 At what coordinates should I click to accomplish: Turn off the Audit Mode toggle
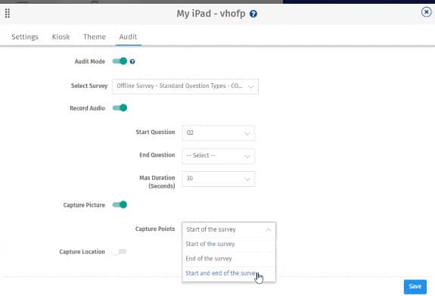click(x=120, y=61)
